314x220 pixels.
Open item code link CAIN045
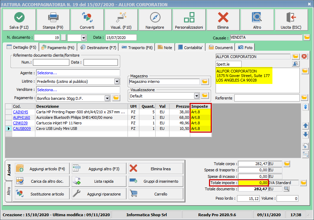pos(20,112)
